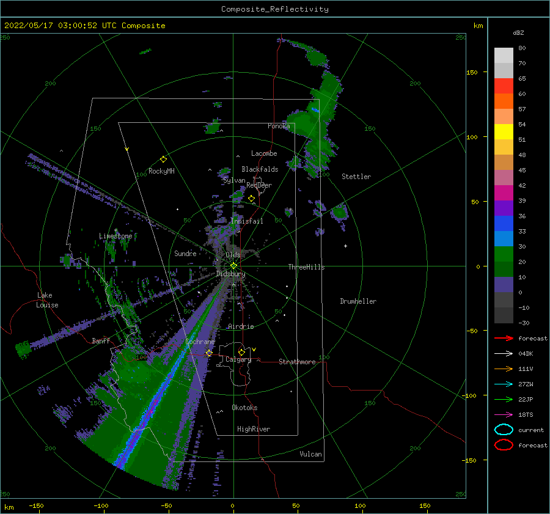Screen dimensions: 550x514
Task: Click the Composite_Reflectivity title
Action: click(x=275, y=9)
